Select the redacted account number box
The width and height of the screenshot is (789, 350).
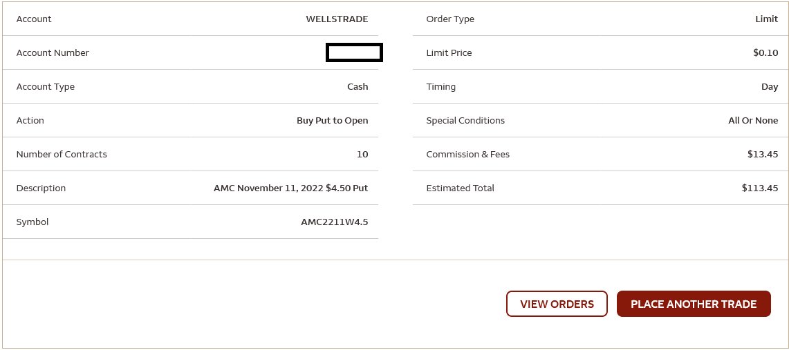pos(354,52)
